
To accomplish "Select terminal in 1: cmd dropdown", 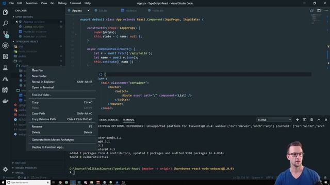I will coord(274,120).
